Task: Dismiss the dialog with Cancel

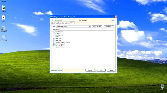Action: pyautogui.click(x=111, y=70)
